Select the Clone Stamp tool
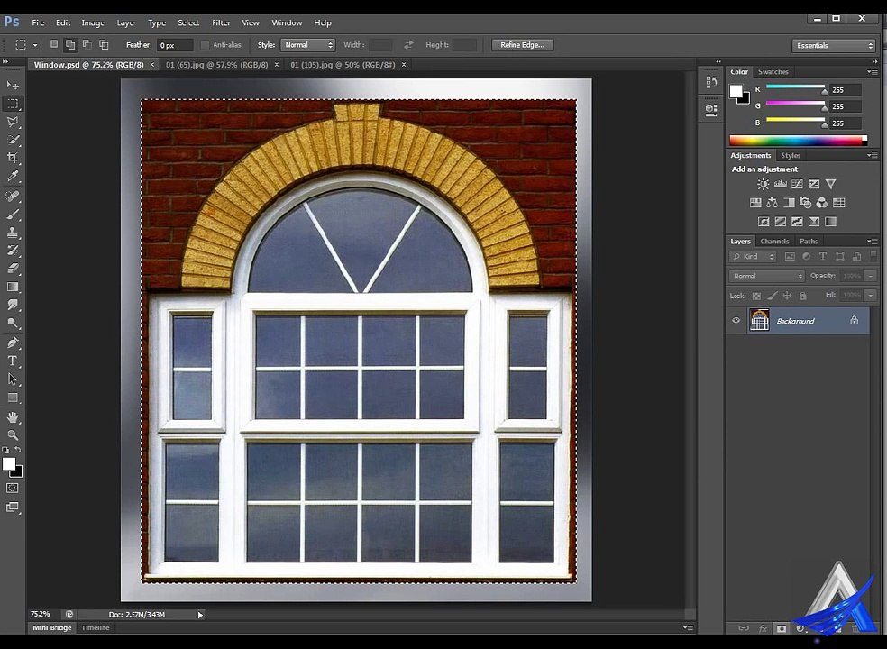Screen dimensions: 887x649 click(x=13, y=232)
